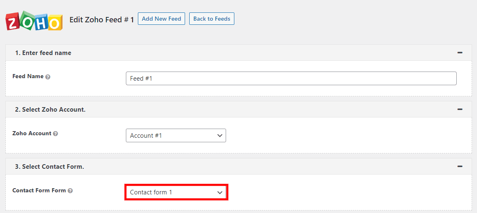477x213 pixels.
Task: Click the 'Edit Zoho Feed # 1' title
Action: (x=101, y=19)
